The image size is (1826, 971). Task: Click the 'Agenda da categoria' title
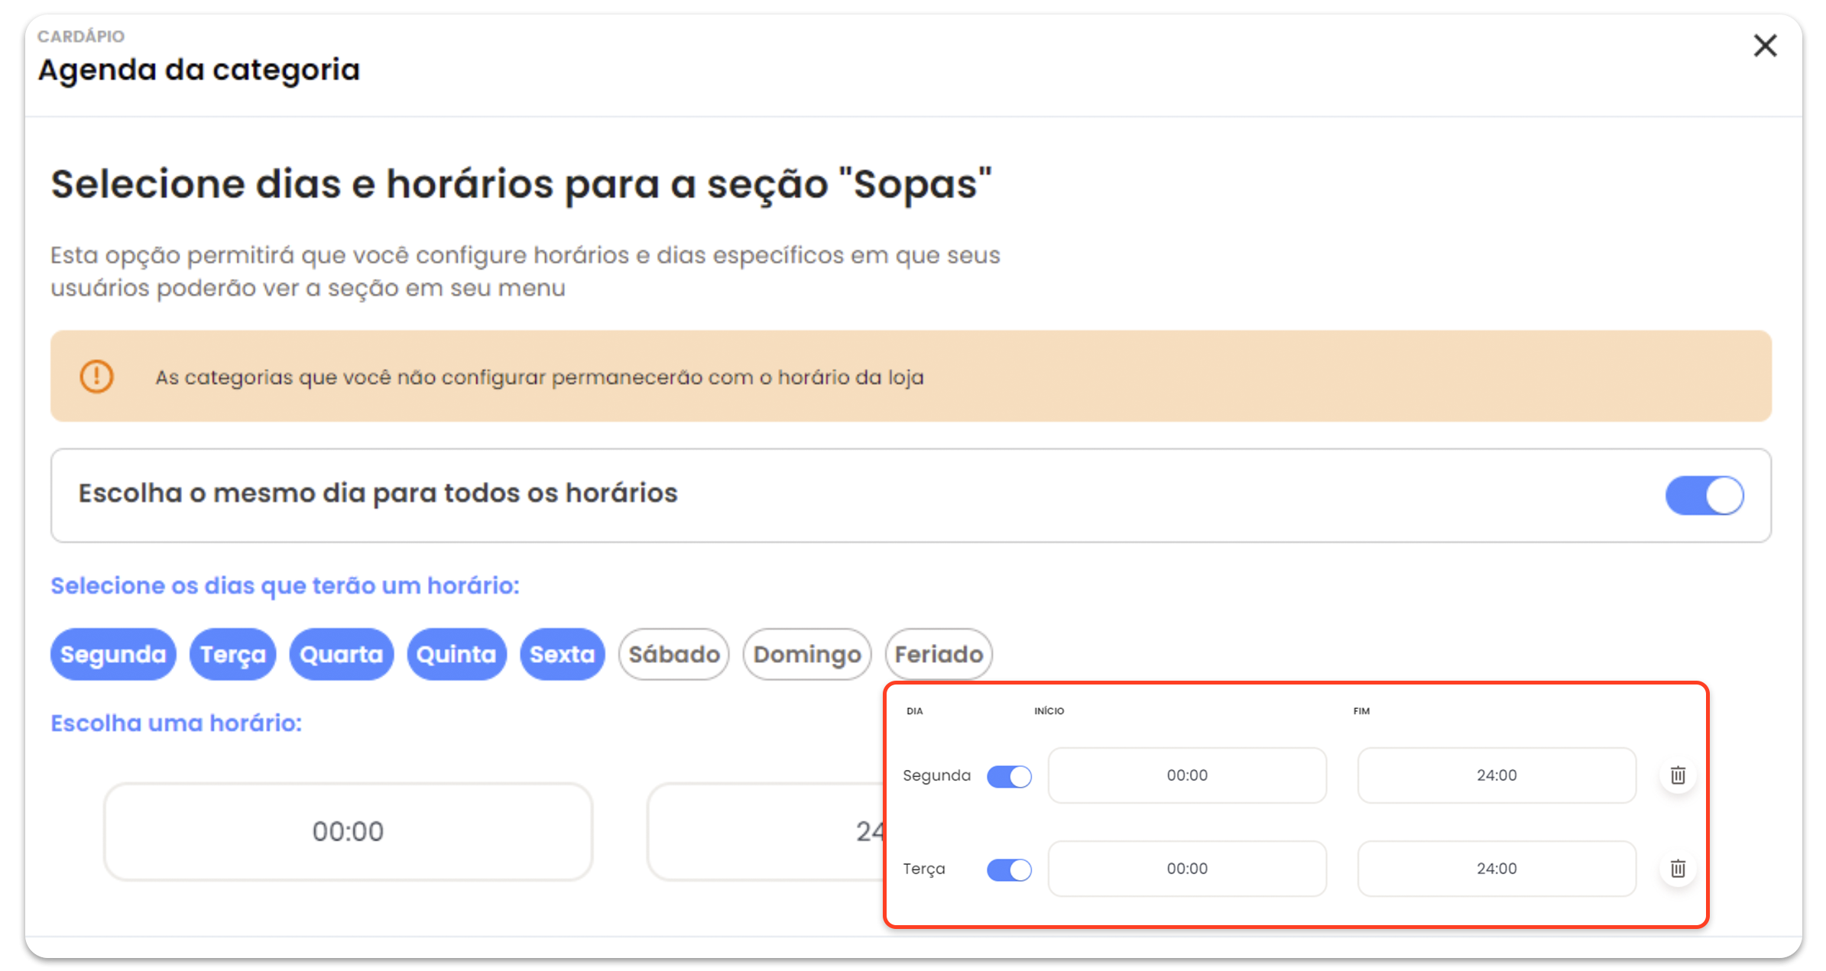pyautogui.click(x=199, y=70)
